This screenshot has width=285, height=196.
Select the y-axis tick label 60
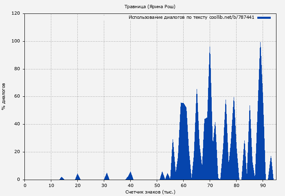17,97
